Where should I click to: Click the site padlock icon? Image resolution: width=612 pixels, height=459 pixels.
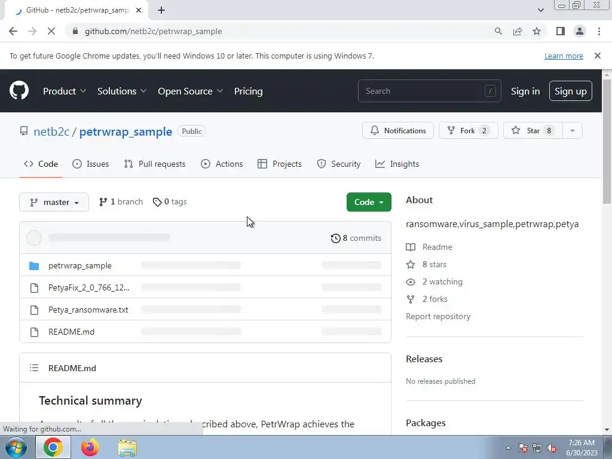tap(75, 31)
